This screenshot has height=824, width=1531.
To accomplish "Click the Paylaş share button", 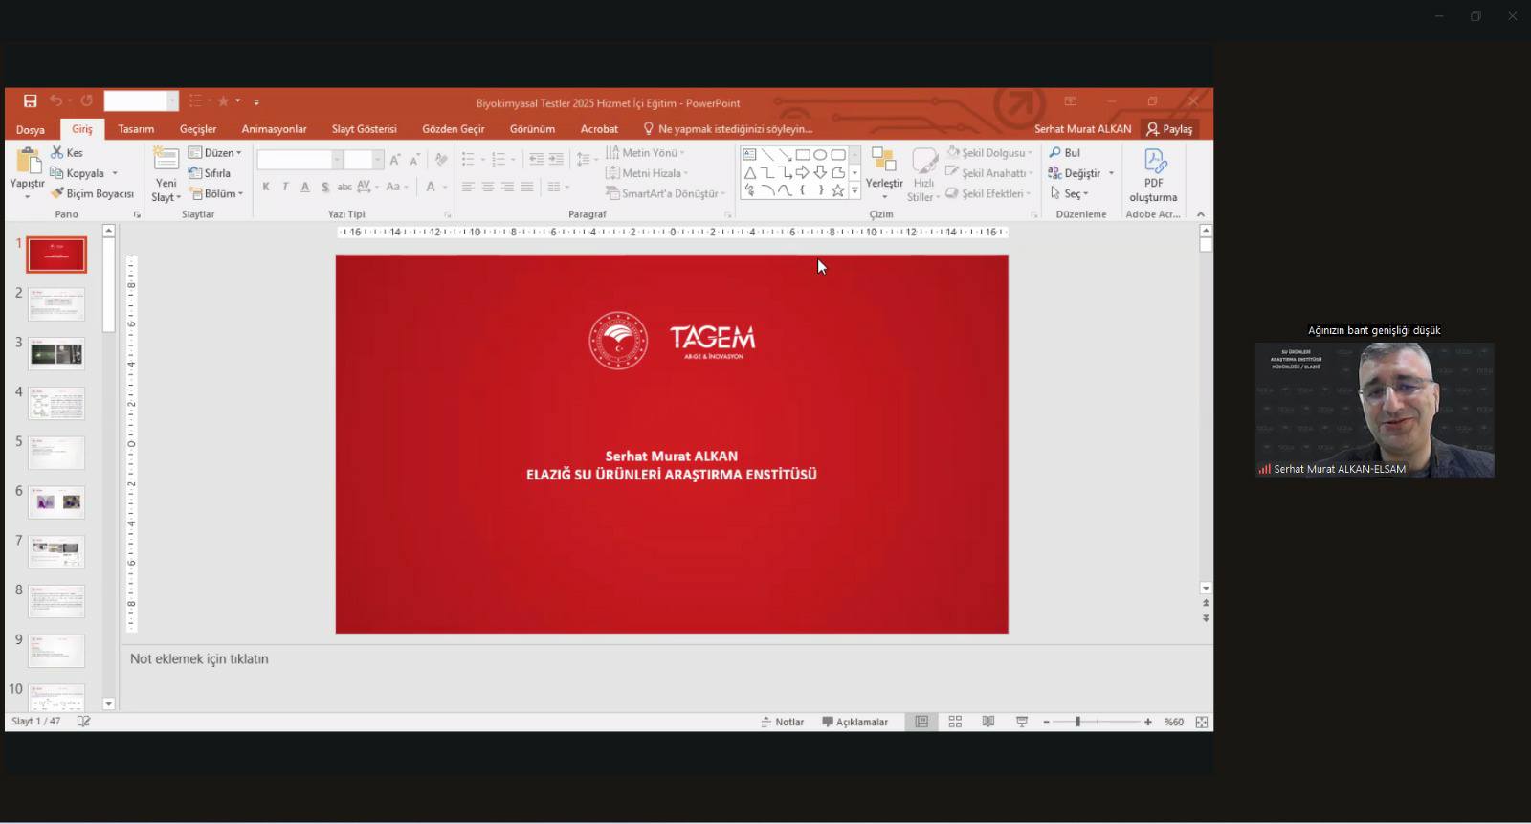I will pos(1169,129).
